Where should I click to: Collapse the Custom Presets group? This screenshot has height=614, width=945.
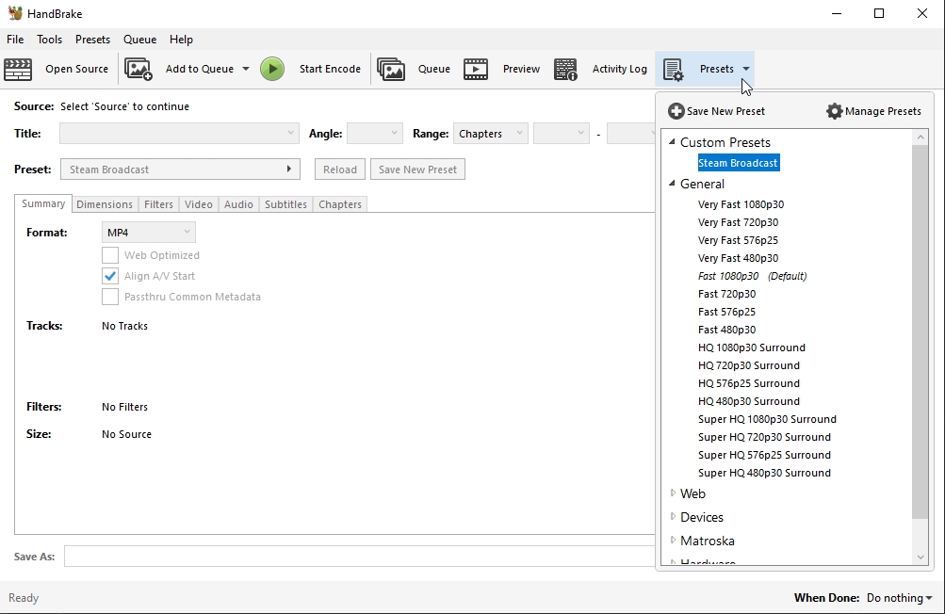(x=672, y=142)
